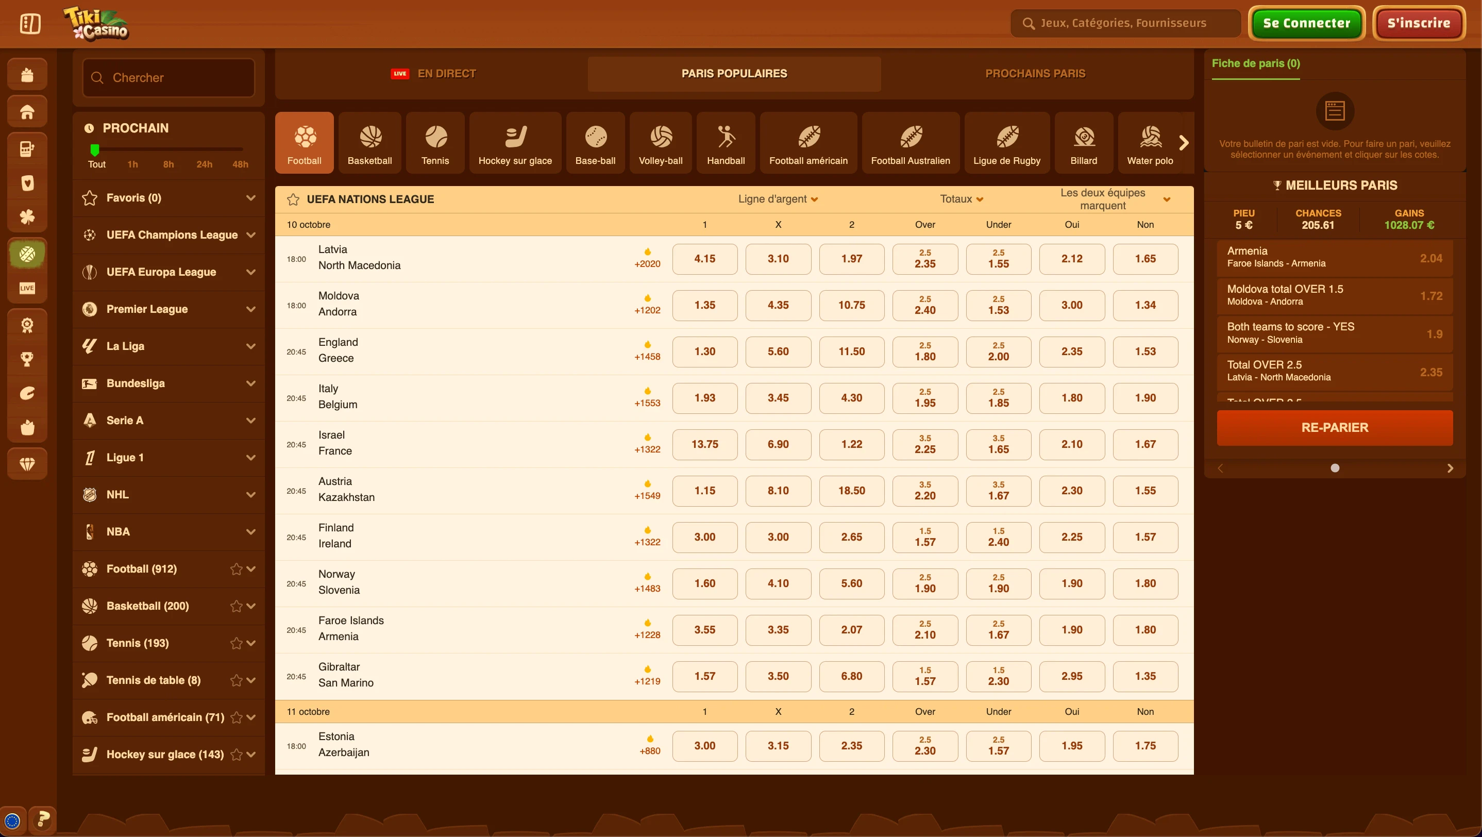The width and height of the screenshot is (1482, 837).
Task: Expand the Premier League list
Action: point(169,309)
